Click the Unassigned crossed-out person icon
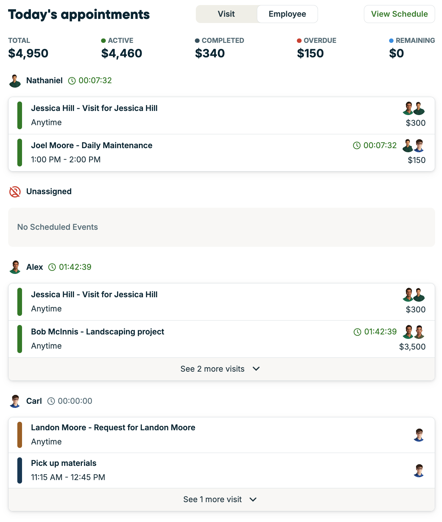The width and height of the screenshot is (442, 522). (x=15, y=192)
